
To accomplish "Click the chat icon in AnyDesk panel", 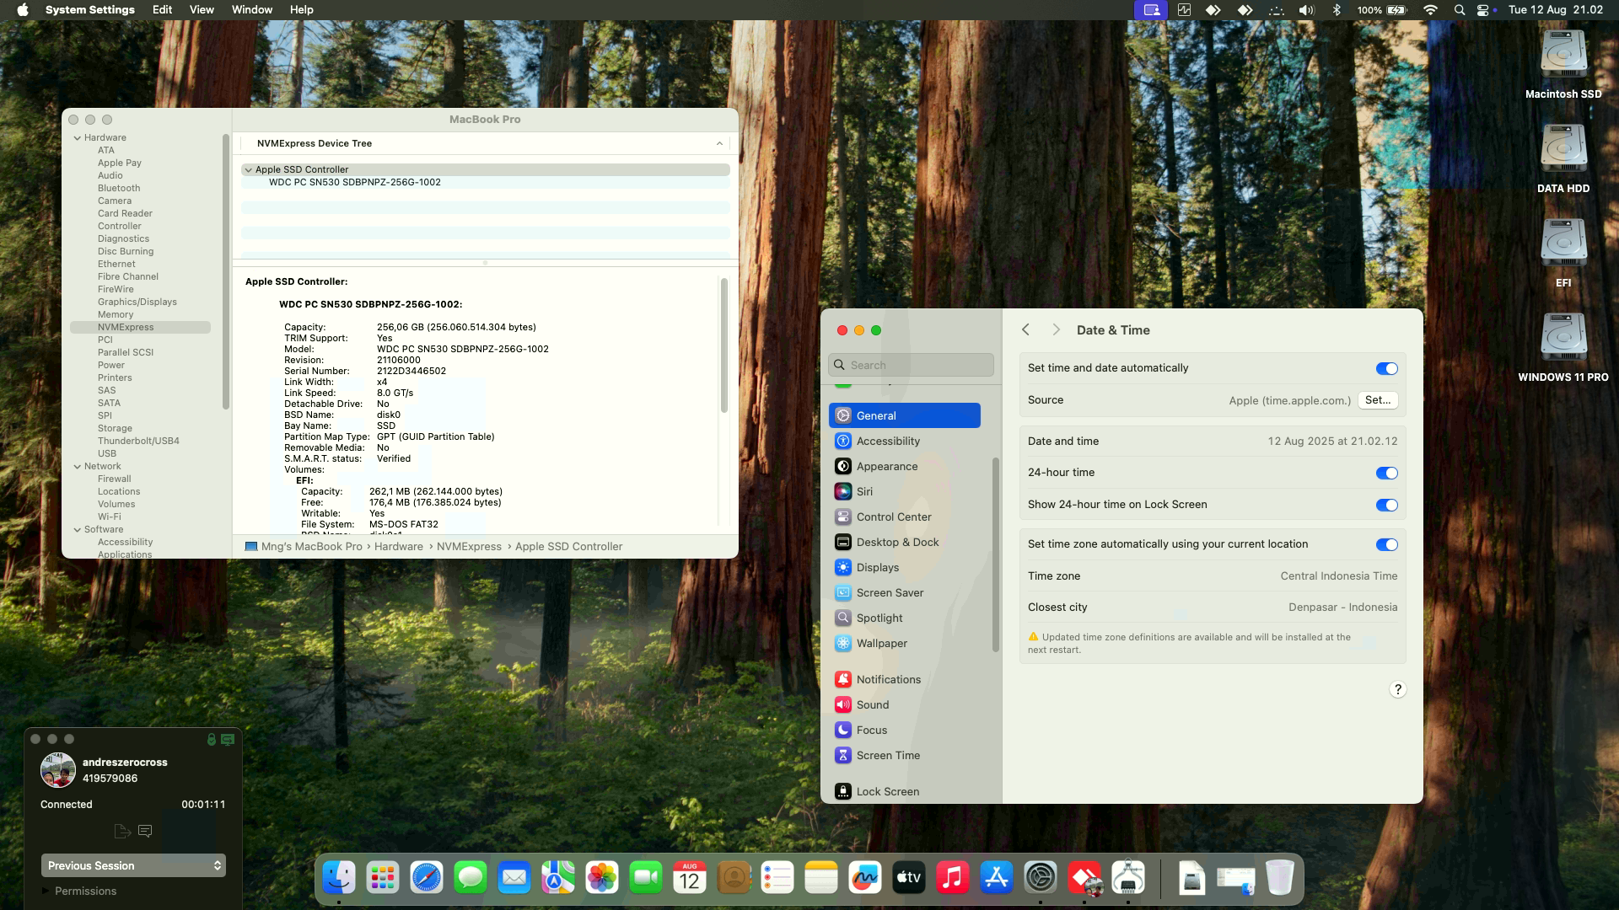I will click(145, 831).
